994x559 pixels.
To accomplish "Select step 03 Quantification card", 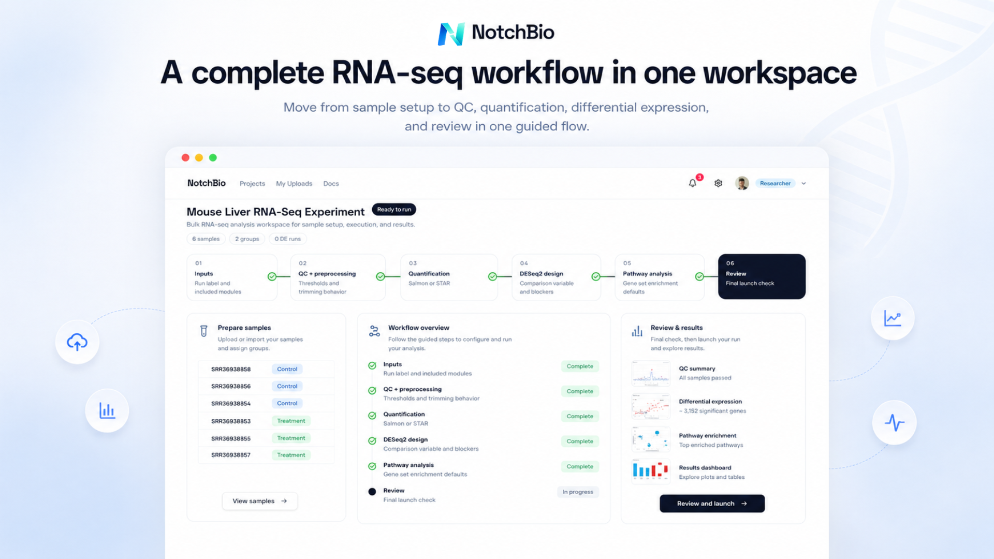I will pos(449,277).
